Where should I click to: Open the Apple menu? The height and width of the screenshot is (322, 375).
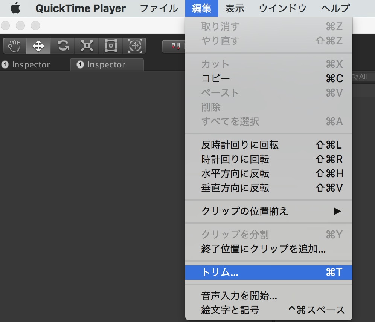pyautogui.click(x=15, y=8)
